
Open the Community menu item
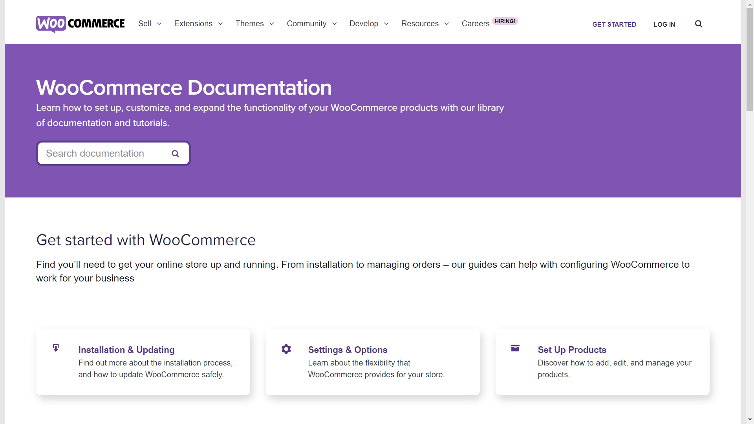(307, 24)
